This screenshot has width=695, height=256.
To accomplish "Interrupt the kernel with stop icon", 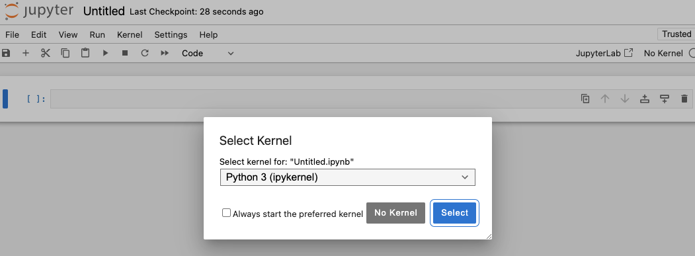I will pos(125,53).
